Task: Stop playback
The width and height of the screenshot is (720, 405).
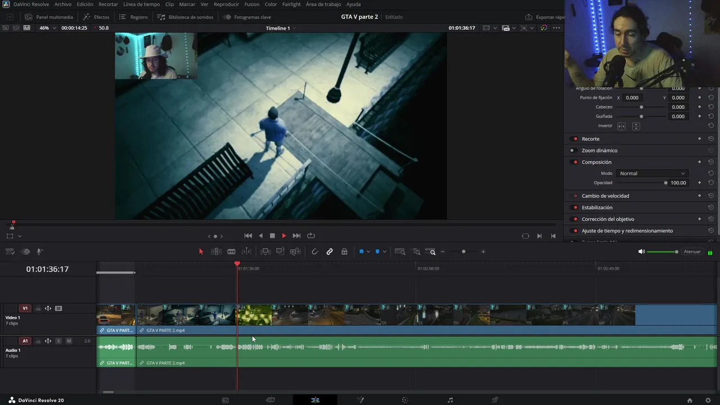Action: (x=272, y=236)
